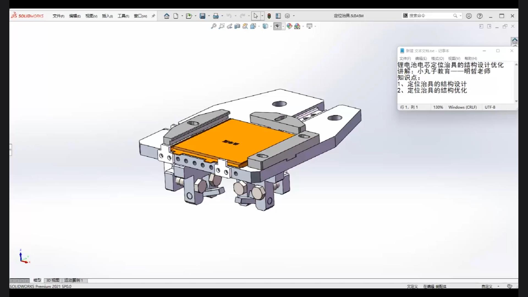The width and height of the screenshot is (528, 297).
Task: Open 文件(F) menu in SOLIDWORKS
Action: tap(58, 16)
